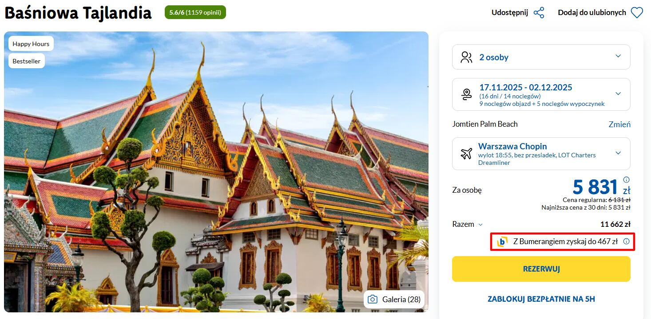Open the 5.6/6 (1159 opinii) rating badge

[x=195, y=12]
